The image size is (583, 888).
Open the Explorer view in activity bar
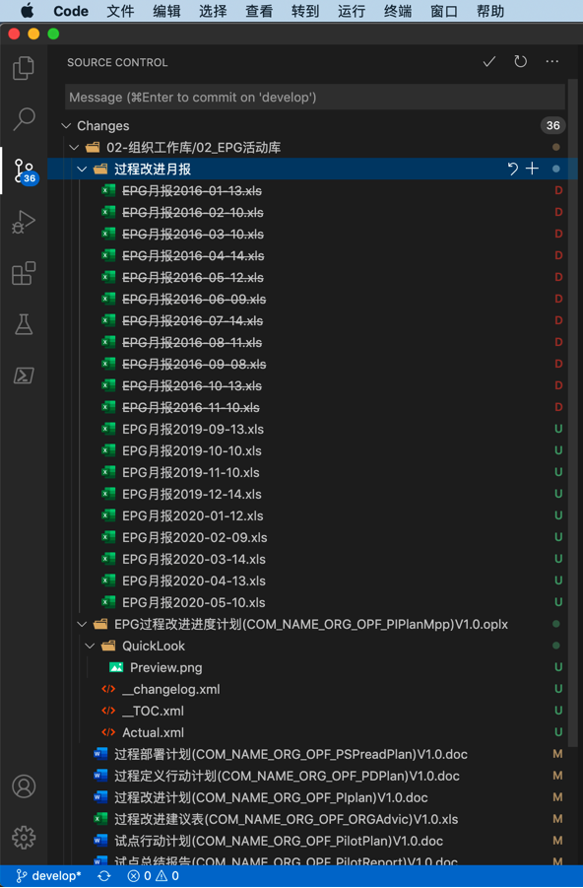tap(24, 68)
